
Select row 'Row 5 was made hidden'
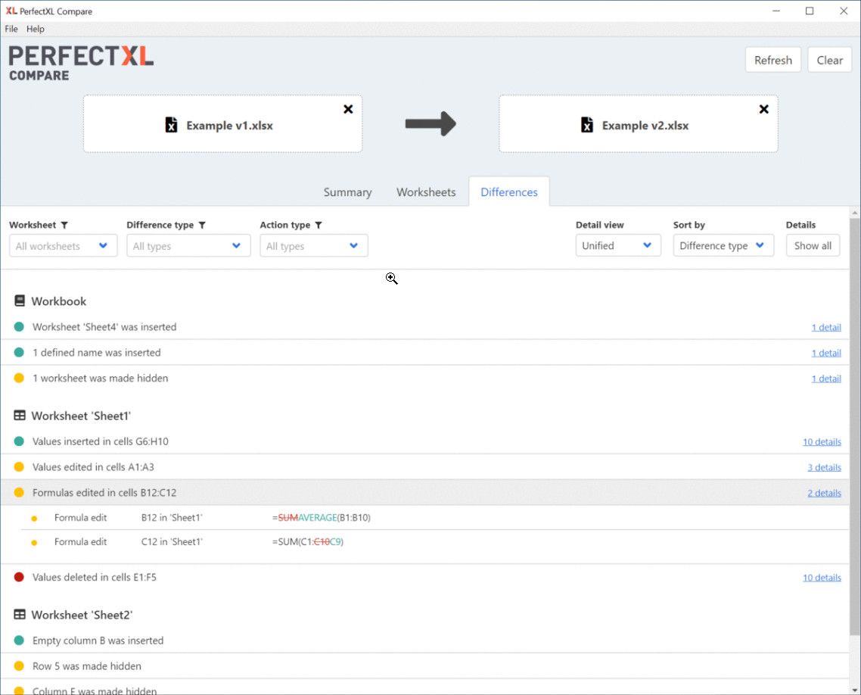click(x=425, y=666)
